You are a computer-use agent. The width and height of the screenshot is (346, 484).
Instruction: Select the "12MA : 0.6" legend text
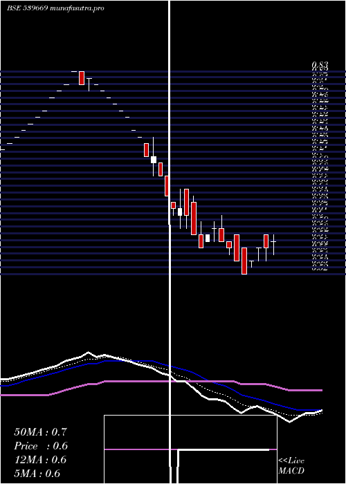[x=40, y=460]
